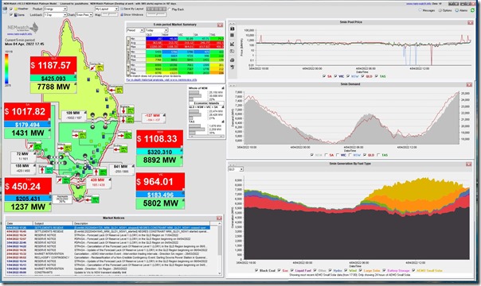Open the www.nem-watch.info link under logo
This screenshot has width=481, height=286.
click(19, 34)
